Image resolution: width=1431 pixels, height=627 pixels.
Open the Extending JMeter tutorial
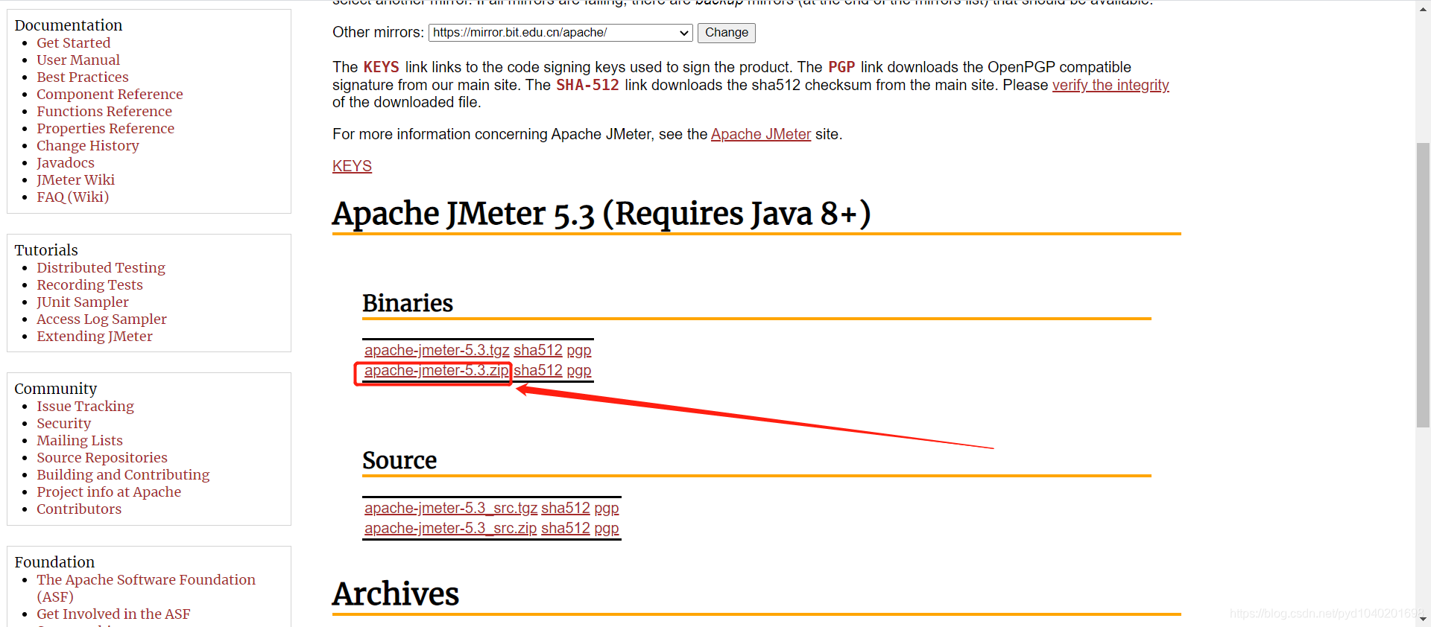95,337
